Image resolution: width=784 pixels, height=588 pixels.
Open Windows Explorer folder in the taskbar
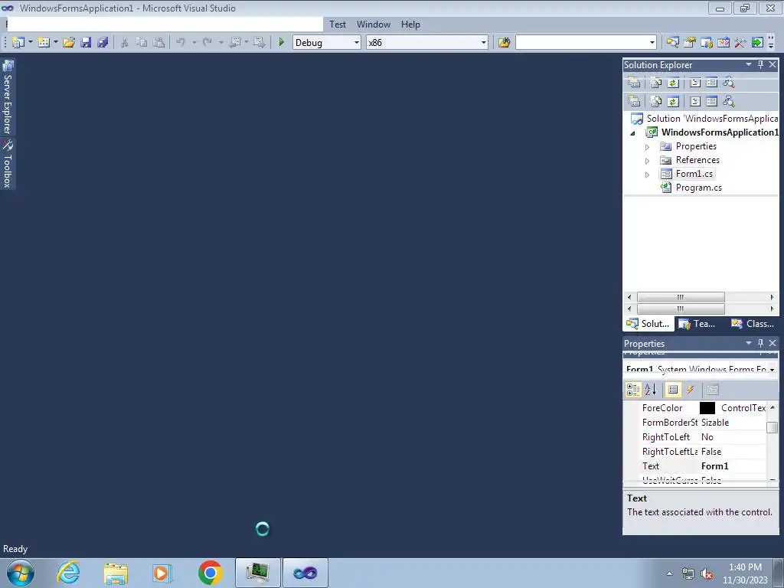[x=116, y=573]
